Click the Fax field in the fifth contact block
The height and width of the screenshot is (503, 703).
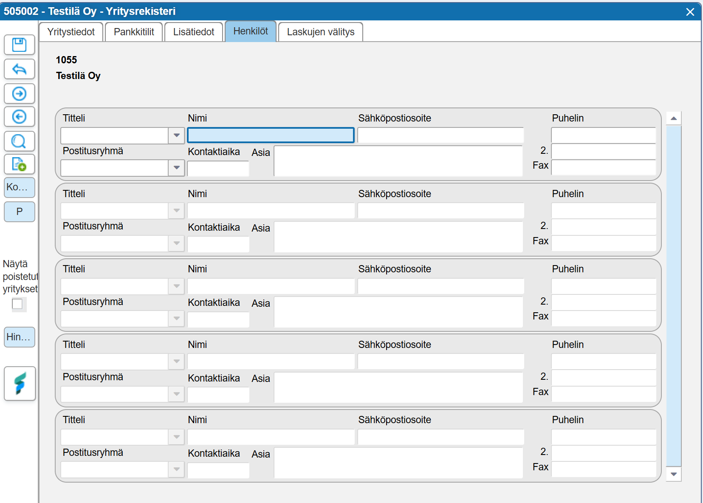click(x=604, y=469)
